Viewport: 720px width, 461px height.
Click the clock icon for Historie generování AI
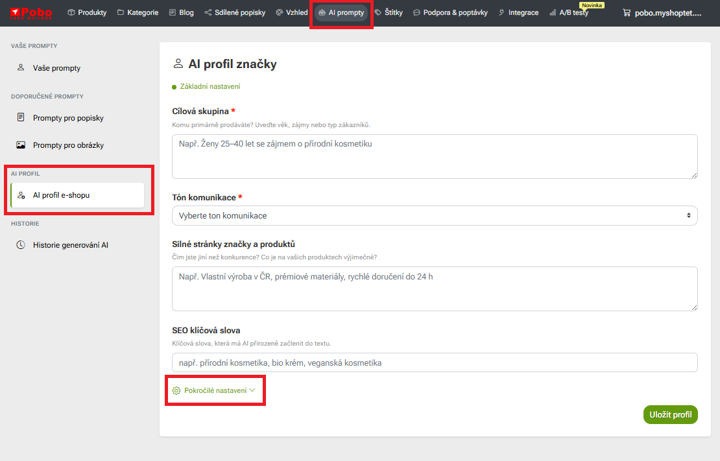21,245
